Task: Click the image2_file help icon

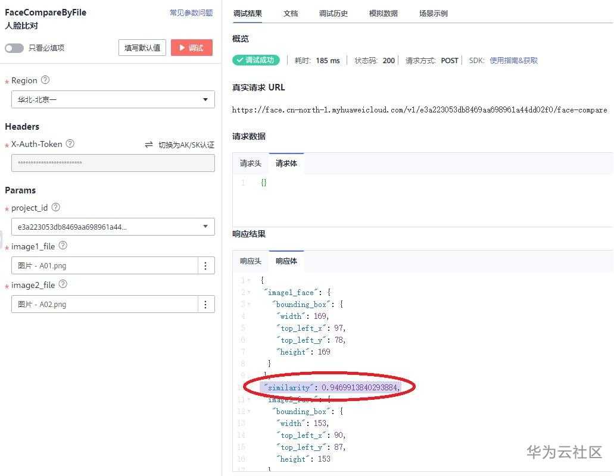Action: click(62, 285)
